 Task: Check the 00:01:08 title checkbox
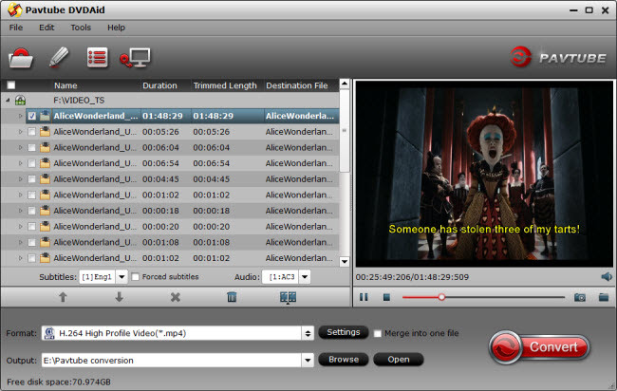[x=32, y=242]
